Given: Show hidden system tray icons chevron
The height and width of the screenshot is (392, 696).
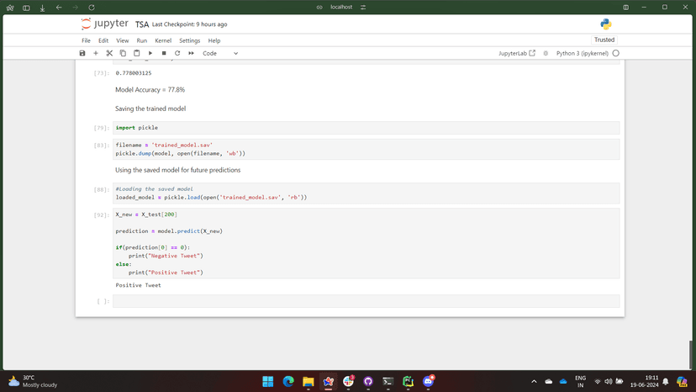Looking at the screenshot, I should 534,381.
